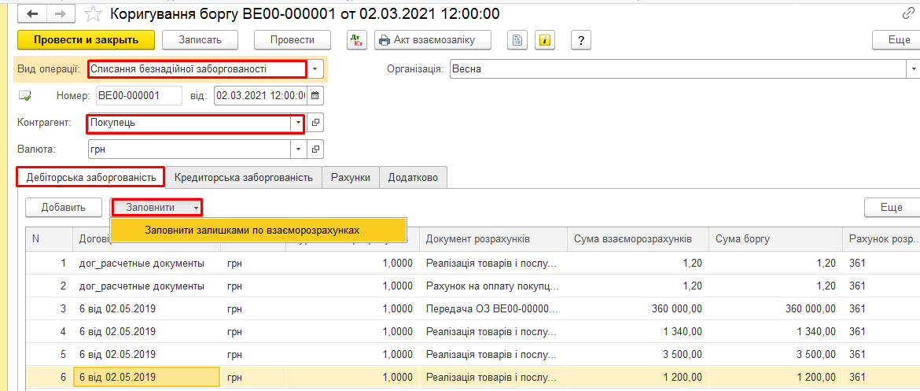
Task: Click the Контрагент field Покупець
Action: point(189,123)
